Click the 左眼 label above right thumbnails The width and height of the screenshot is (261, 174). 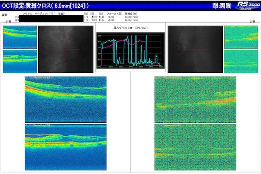(252, 21)
